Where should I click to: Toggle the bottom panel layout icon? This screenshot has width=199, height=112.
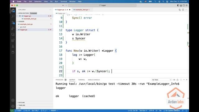click(x=181, y=5)
